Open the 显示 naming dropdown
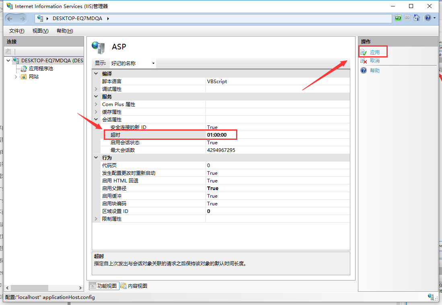442x305 pixels. click(x=133, y=63)
